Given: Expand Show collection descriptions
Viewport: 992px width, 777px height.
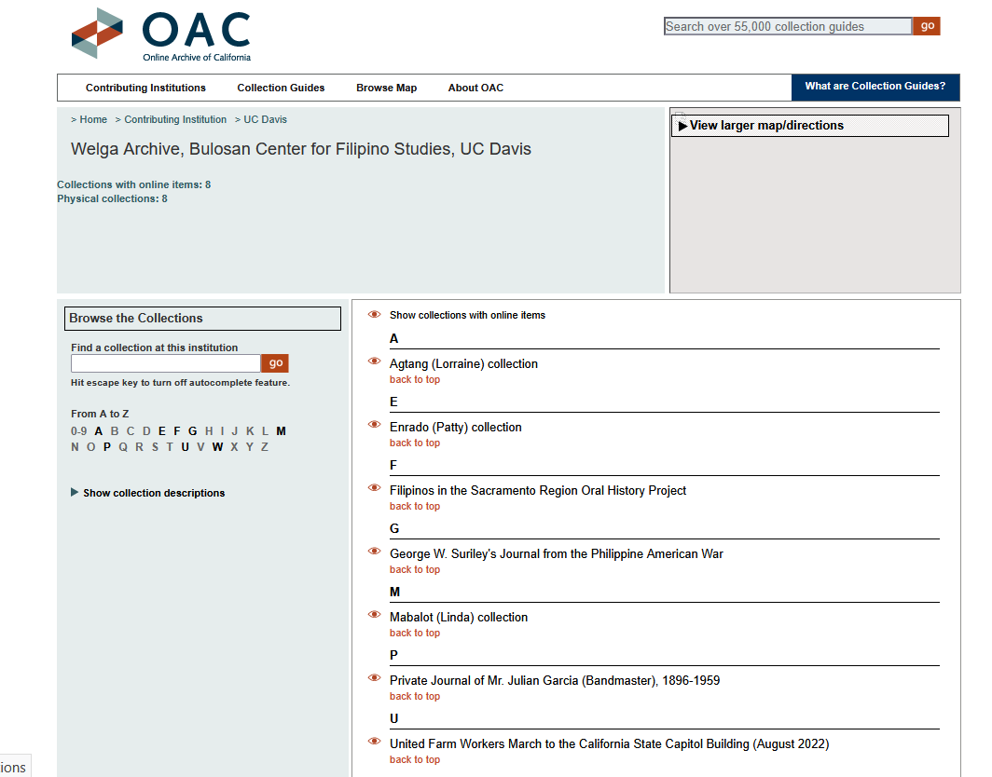Looking at the screenshot, I should 153,492.
